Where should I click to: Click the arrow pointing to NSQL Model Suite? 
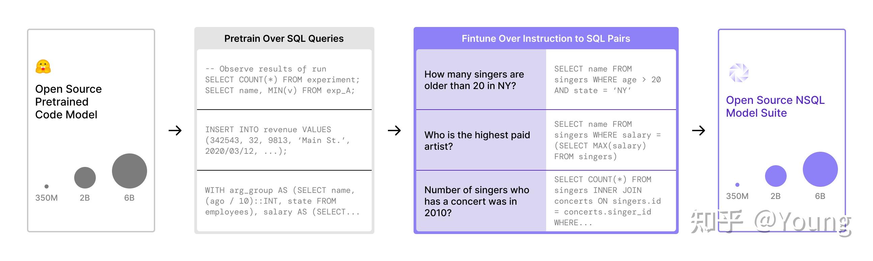tap(699, 130)
